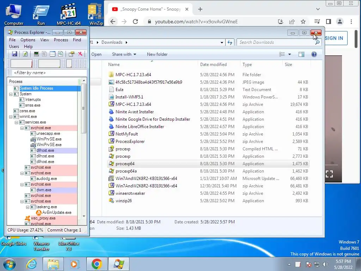Collapse the taskeng.exe tree node
361x271 pixels.
(x=27, y=207)
